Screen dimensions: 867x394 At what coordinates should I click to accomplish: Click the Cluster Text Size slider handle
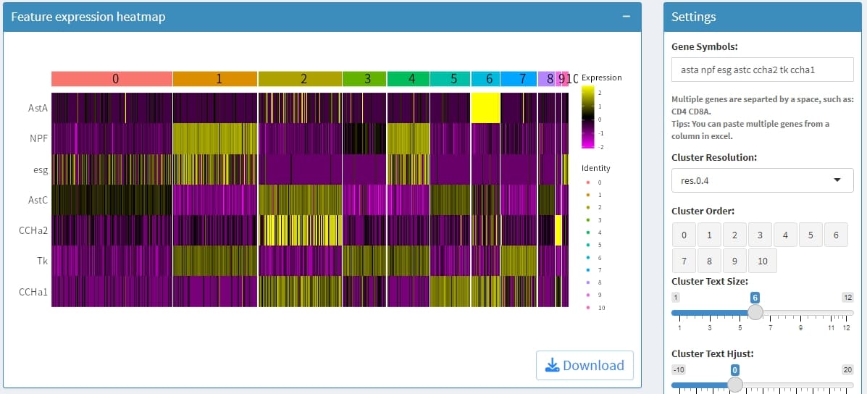coord(755,312)
